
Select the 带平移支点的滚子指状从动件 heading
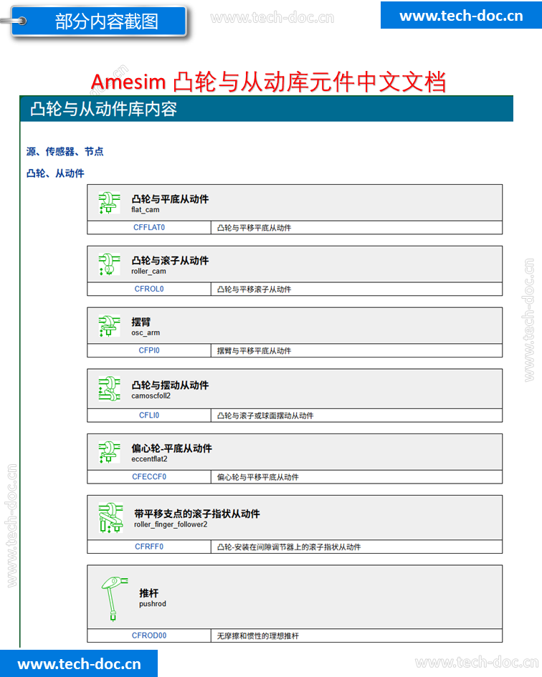[x=197, y=514]
